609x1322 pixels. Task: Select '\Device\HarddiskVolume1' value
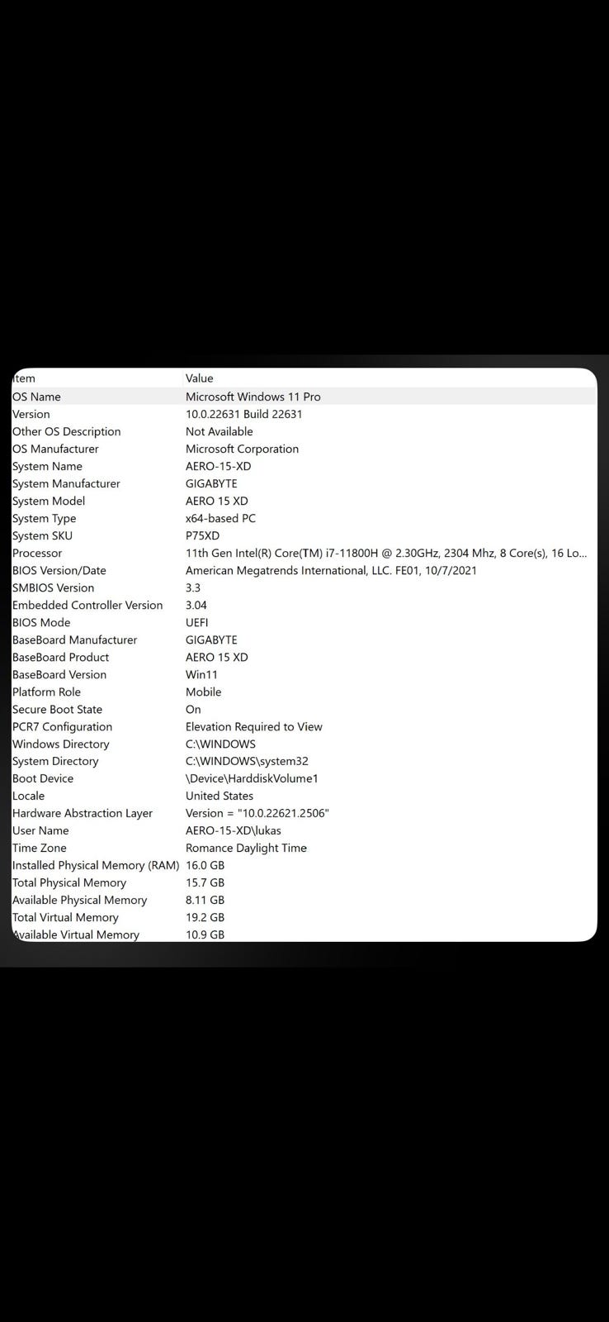pos(252,778)
